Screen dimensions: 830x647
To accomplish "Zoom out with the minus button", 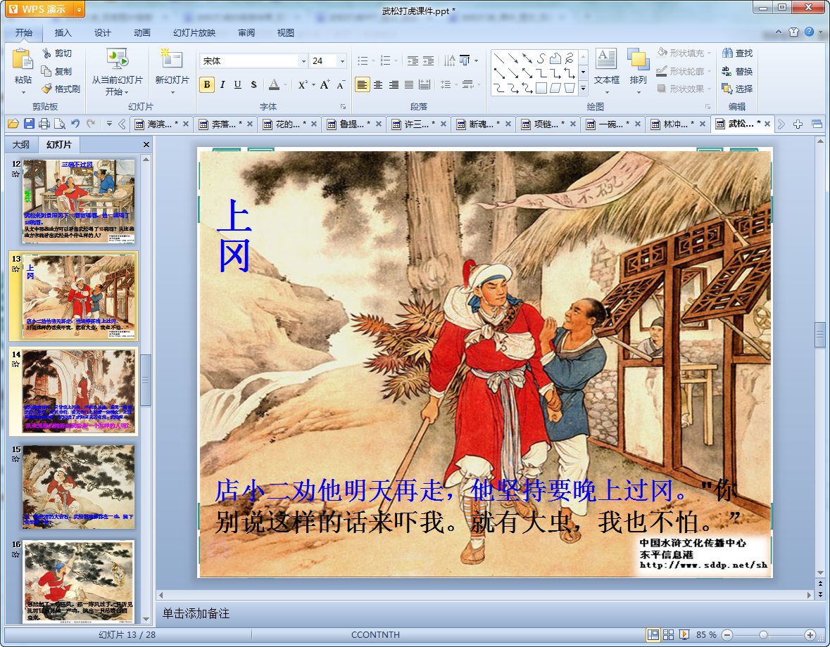I will pos(727,634).
